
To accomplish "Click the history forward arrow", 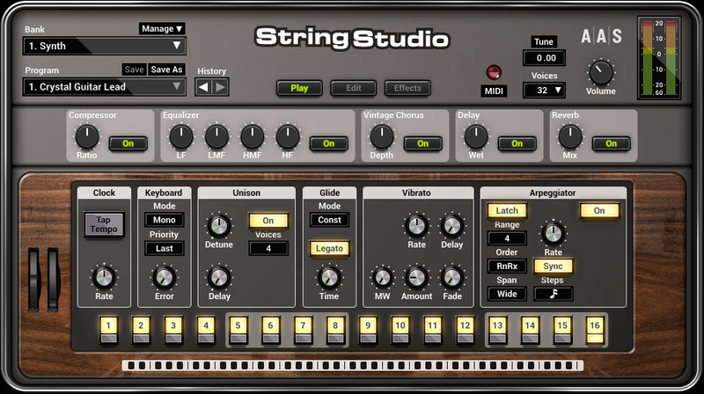I will coord(221,87).
